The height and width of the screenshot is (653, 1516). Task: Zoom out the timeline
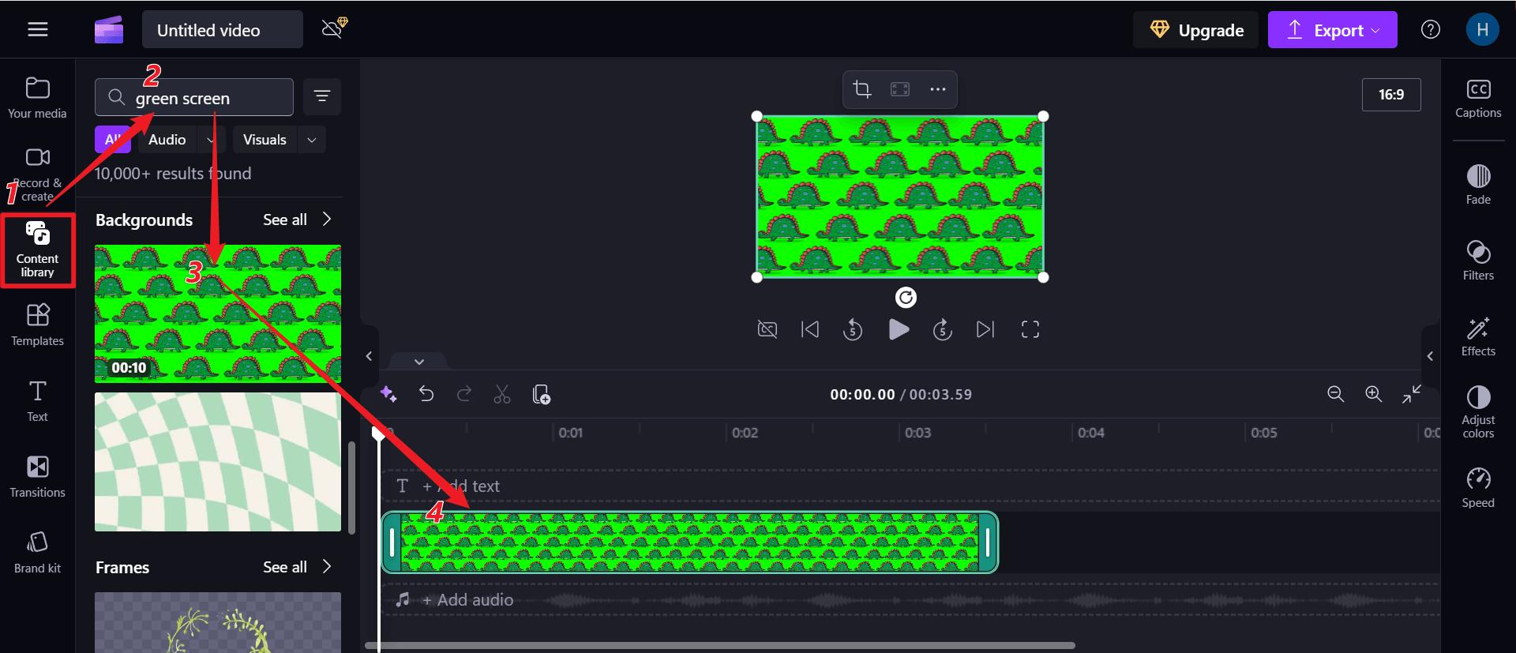click(1335, 394)
